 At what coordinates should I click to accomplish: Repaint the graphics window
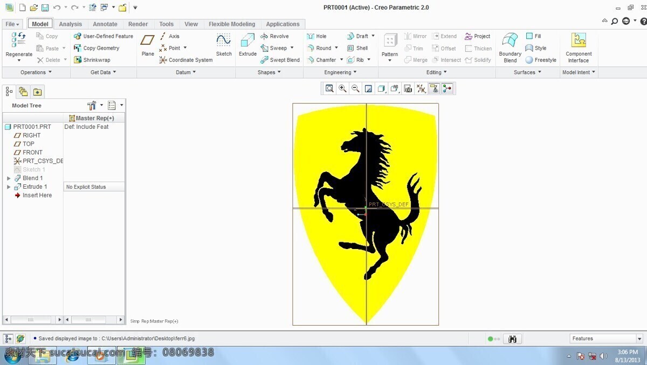click(368, 88)
